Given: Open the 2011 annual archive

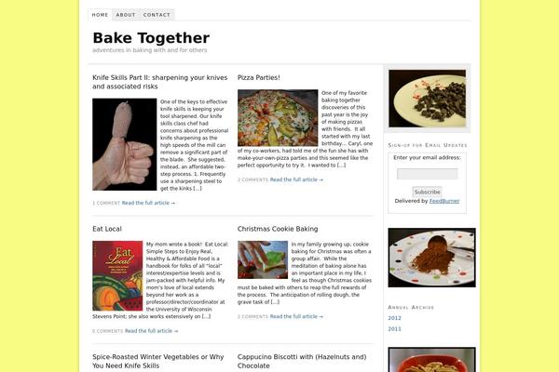Looking at the screenshot, I should coord(394,329).
